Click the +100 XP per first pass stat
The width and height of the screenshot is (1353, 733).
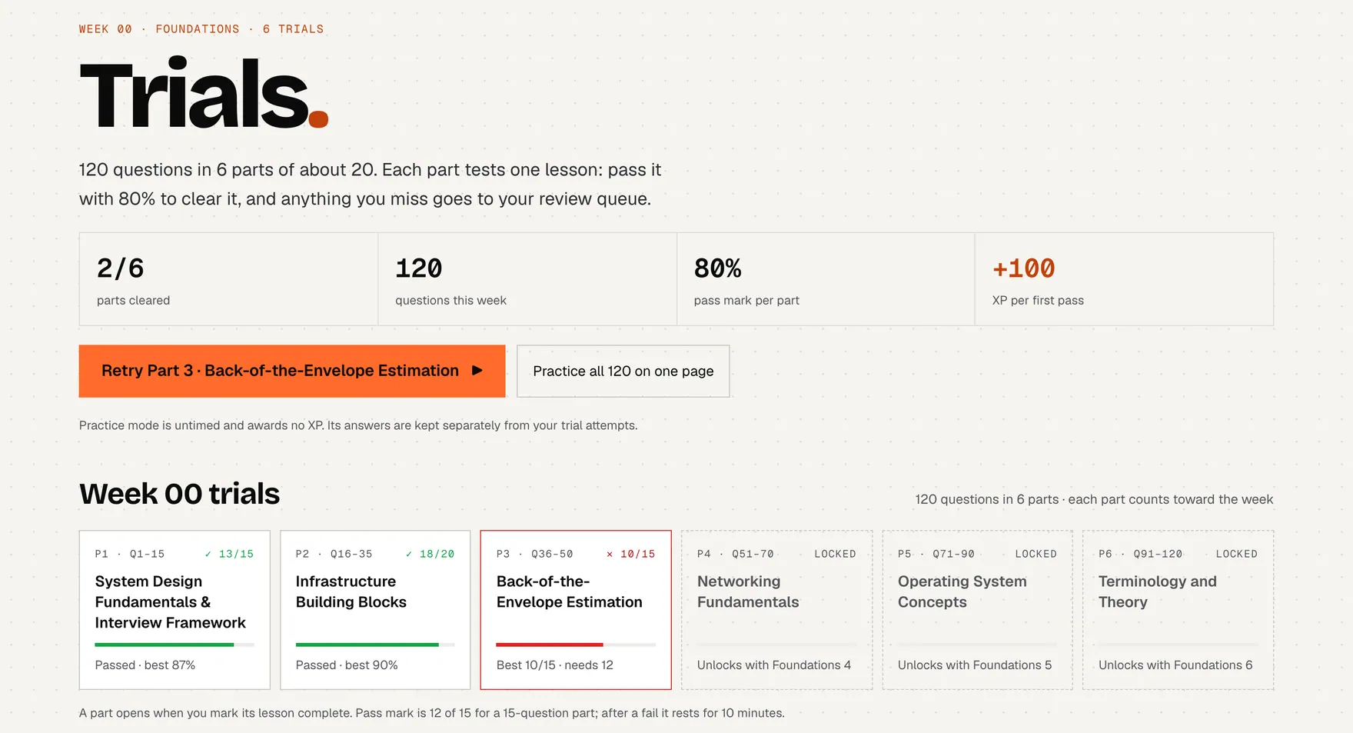point(1124,279)
